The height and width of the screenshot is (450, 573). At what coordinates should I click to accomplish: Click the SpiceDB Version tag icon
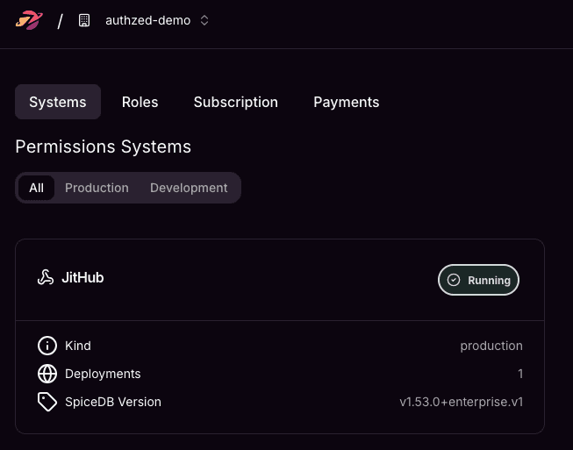pyautogui.click(x=47, y=402)
